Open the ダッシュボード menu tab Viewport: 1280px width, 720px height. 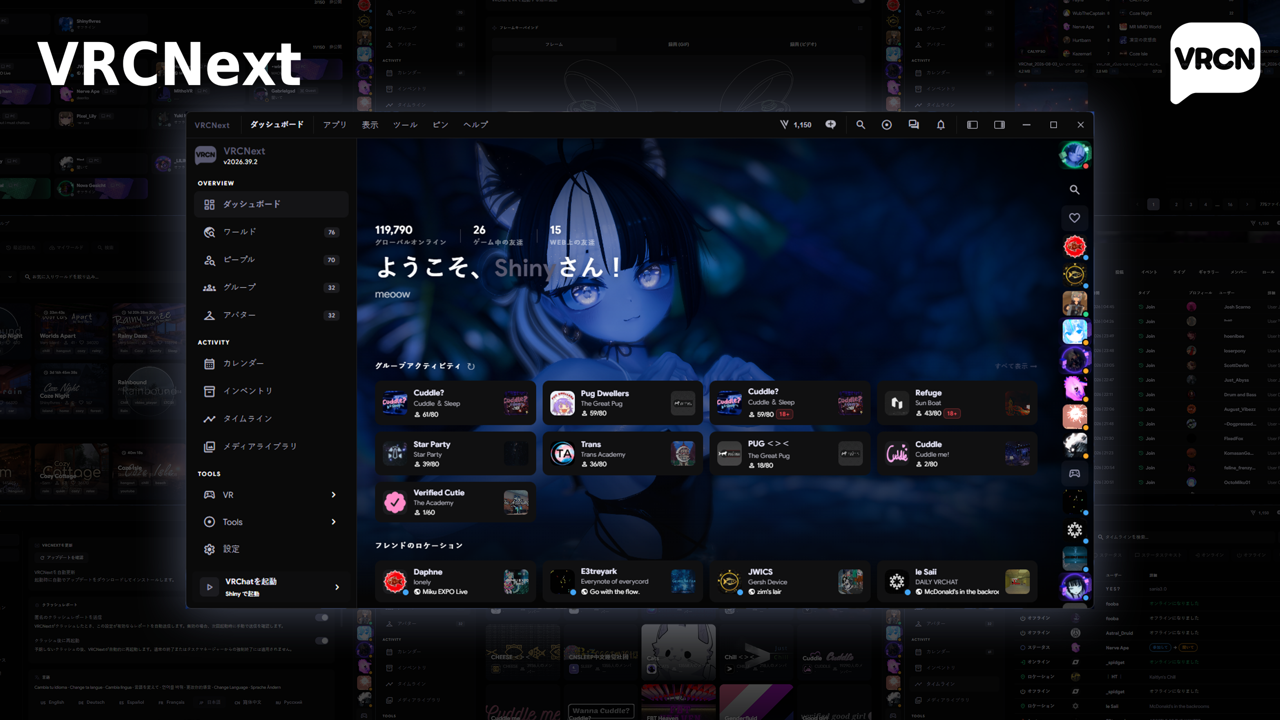tap(277, 124)
